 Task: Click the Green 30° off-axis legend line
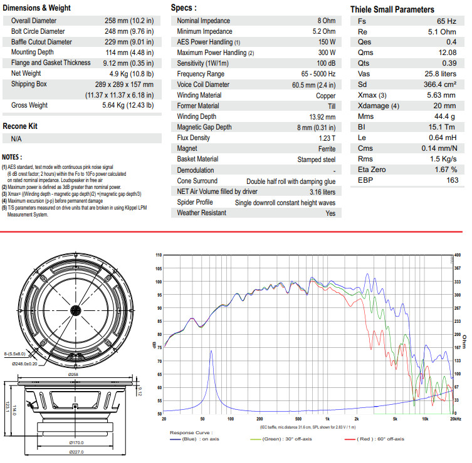coord(255,439)
